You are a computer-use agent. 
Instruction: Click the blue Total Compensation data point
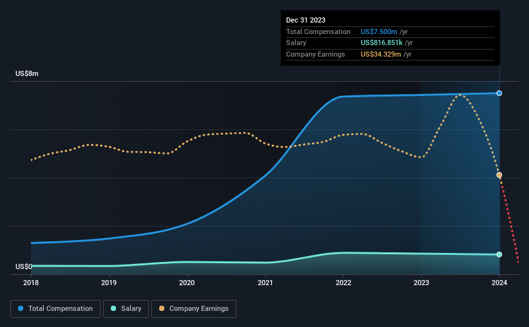tap(499, 93)
